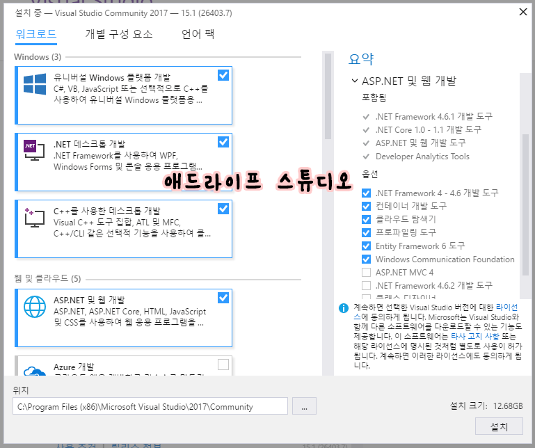Enable the ASP.NET MVC 4 option
Screen dimensions: 535x448
click(366, 272)
